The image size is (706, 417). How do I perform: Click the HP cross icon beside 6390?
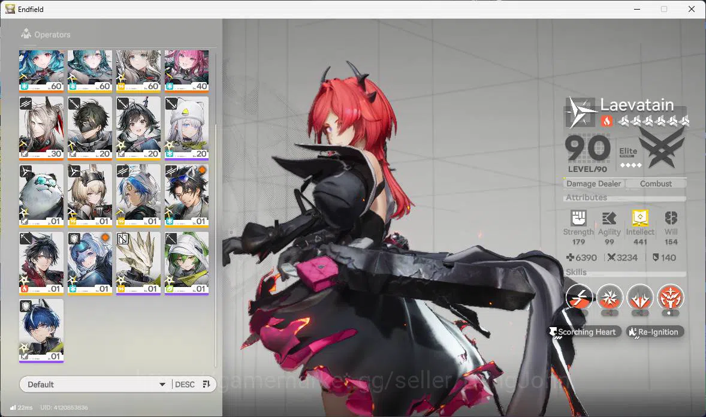[570, 258]
